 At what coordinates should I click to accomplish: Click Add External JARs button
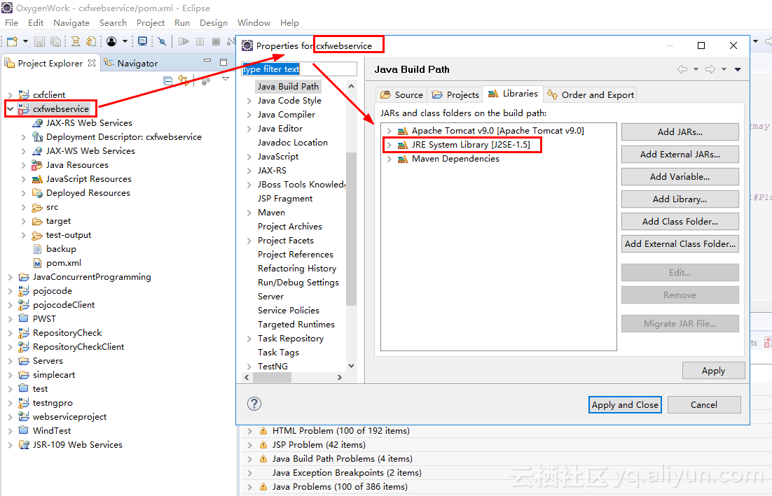tap(680, 155)
